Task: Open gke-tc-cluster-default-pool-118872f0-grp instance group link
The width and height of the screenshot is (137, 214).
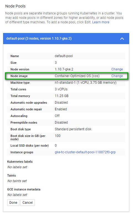Action: click(85, 152)
